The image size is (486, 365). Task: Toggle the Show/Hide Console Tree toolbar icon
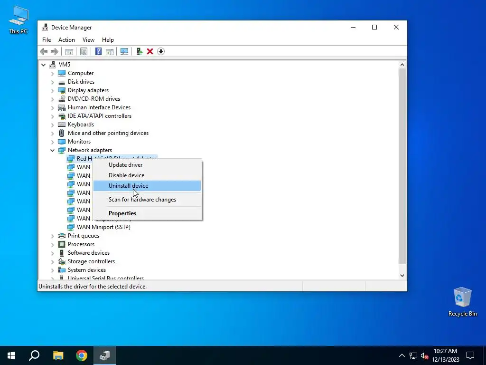coord(69,51)
